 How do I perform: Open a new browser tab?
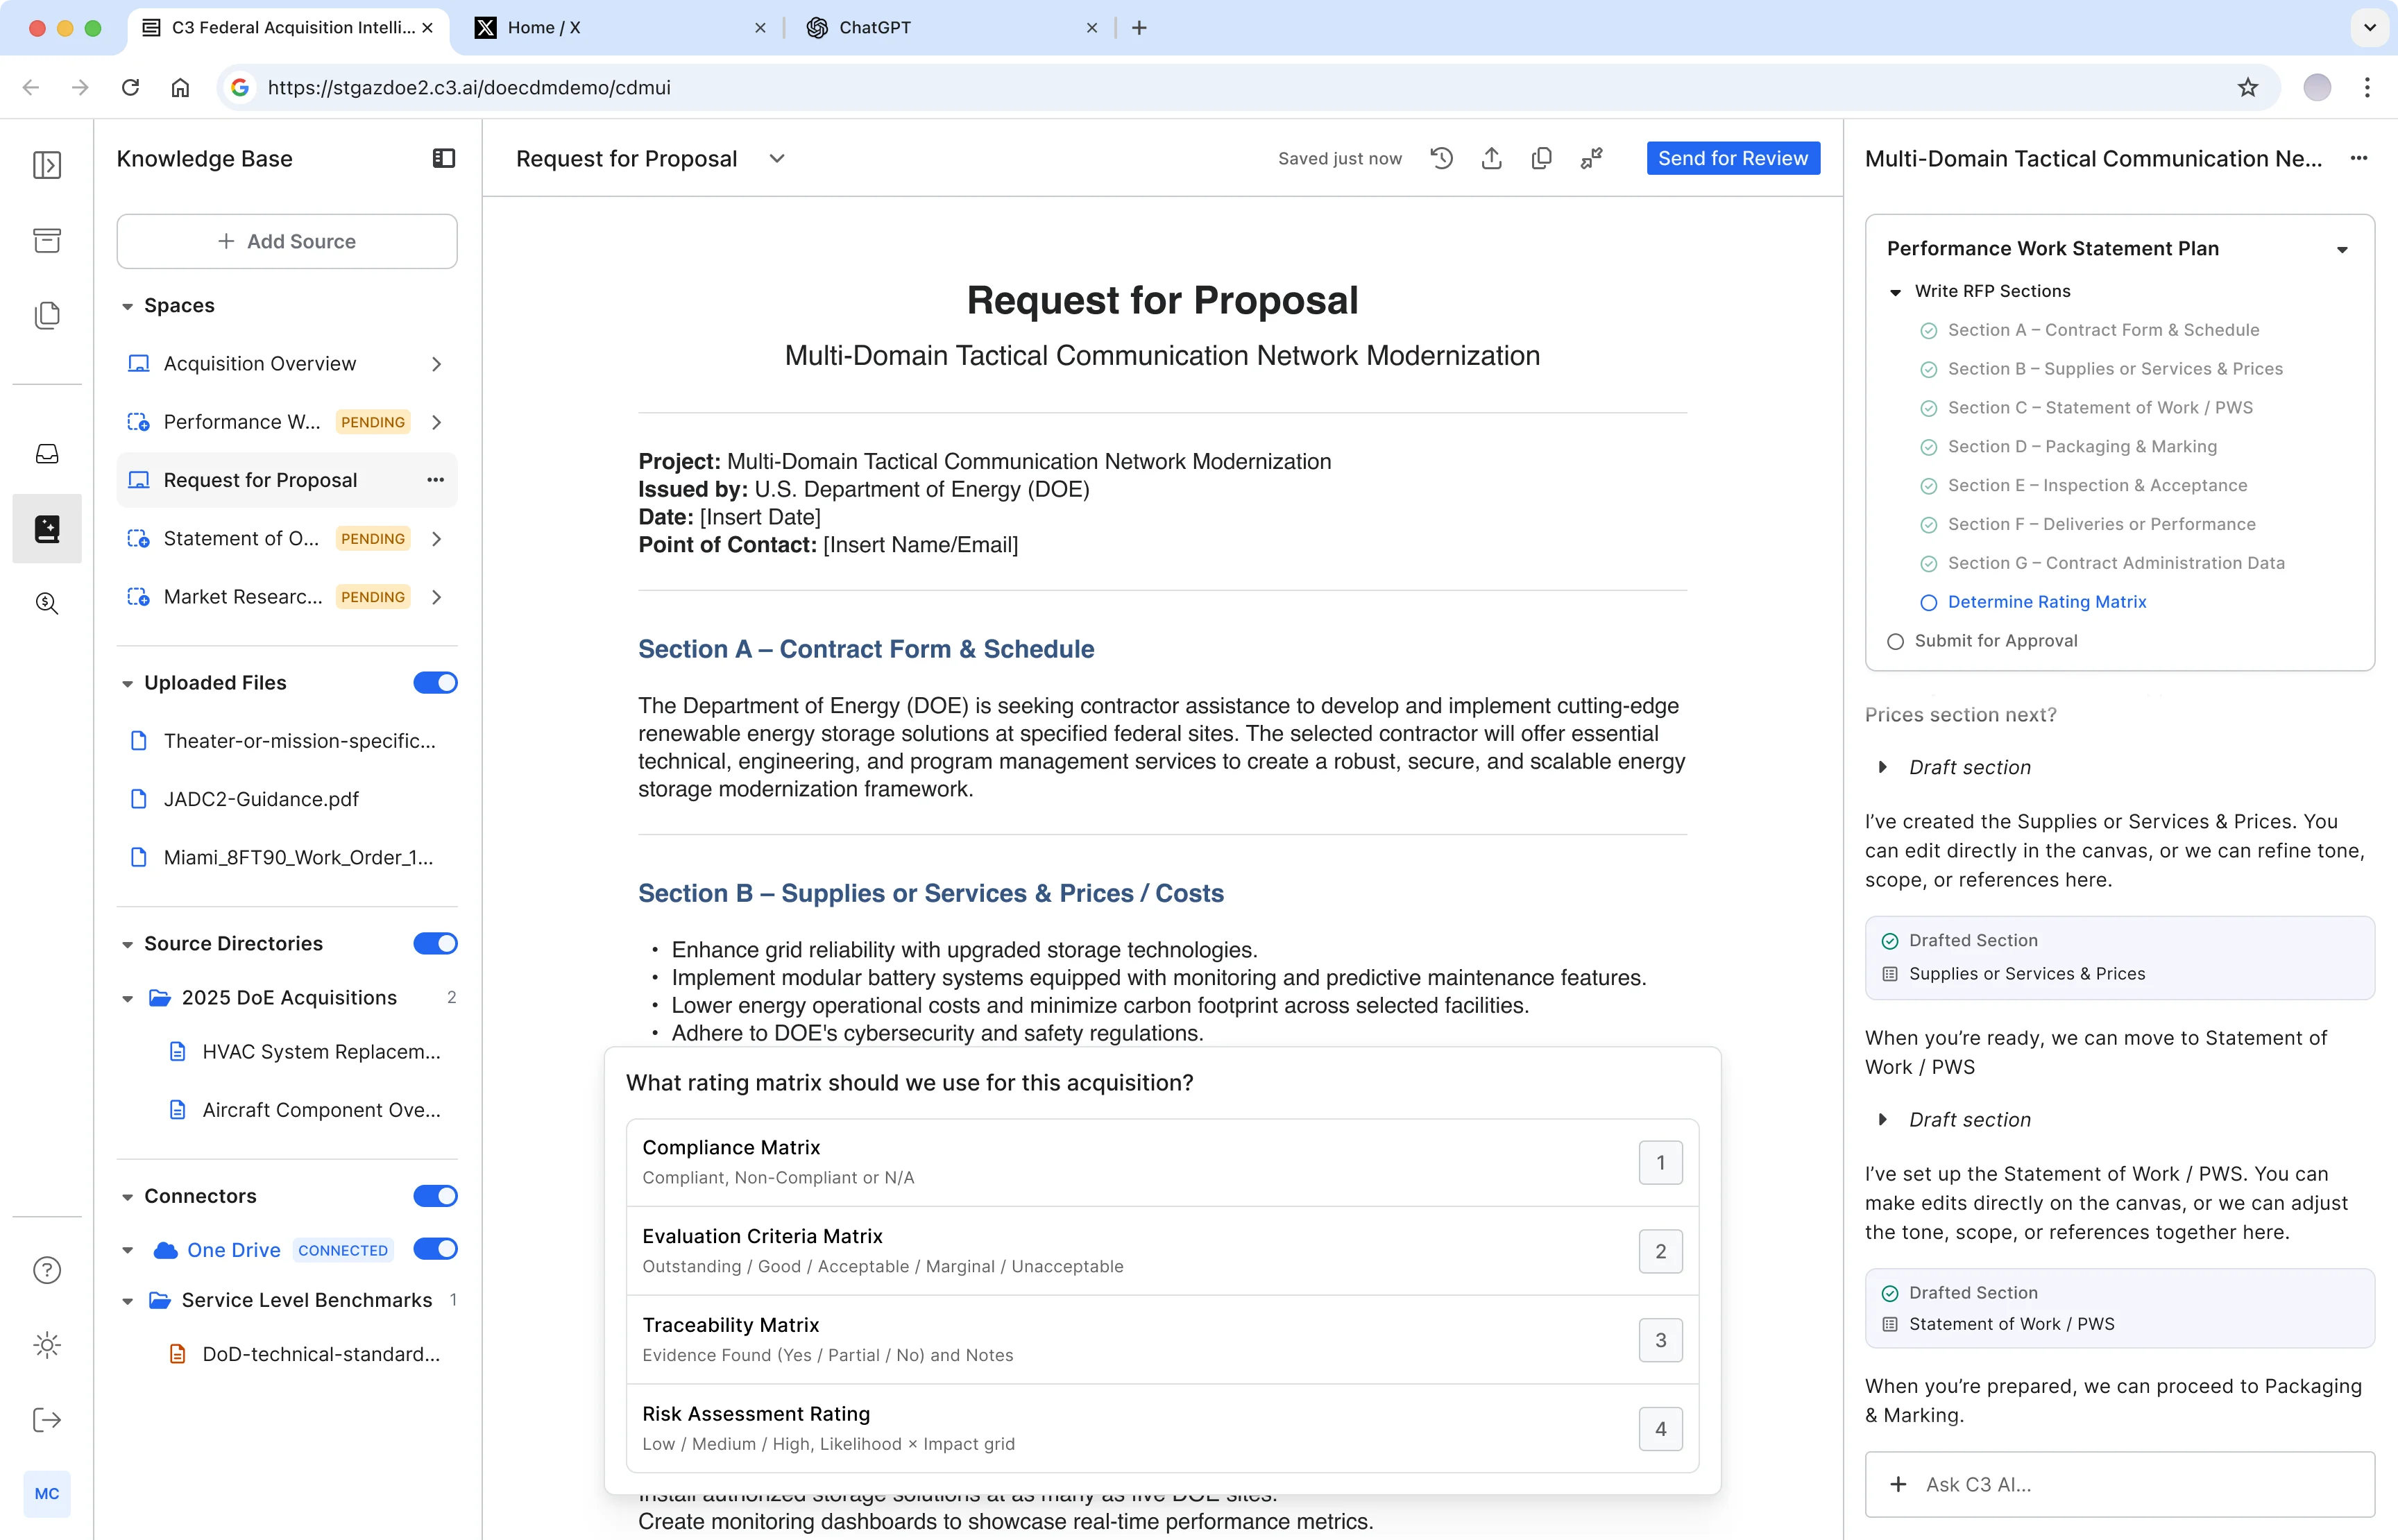pos(1139,27)
